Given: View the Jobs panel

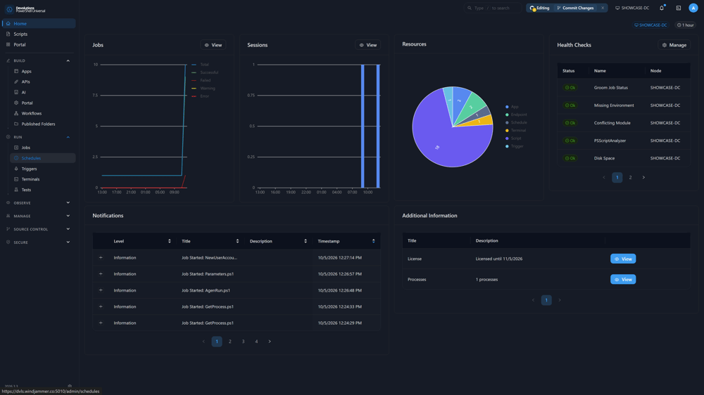Looking at the screenshot, I should click(x=213, y=45).
